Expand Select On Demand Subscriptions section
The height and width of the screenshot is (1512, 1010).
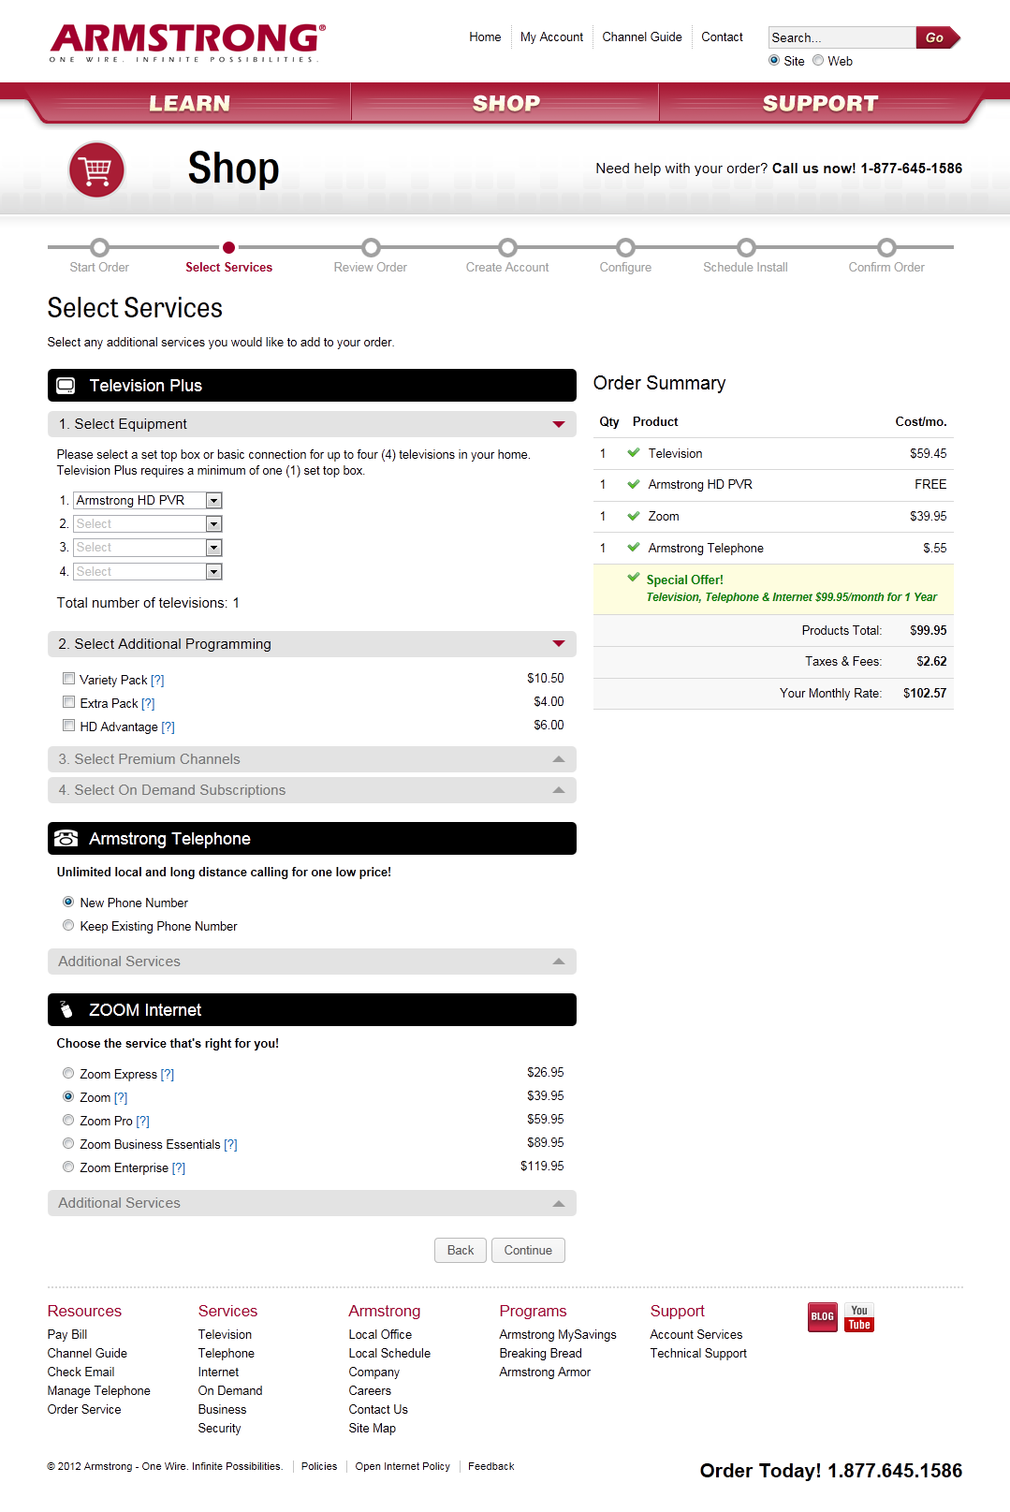311,790
